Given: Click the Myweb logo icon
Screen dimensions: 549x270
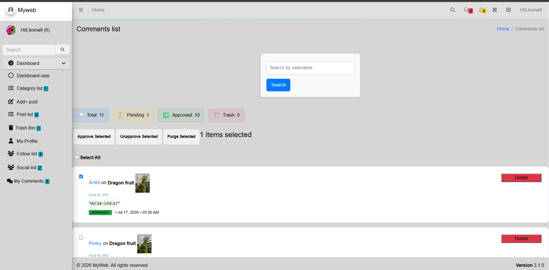Looking at the screenshot, I should pos(11,10).
